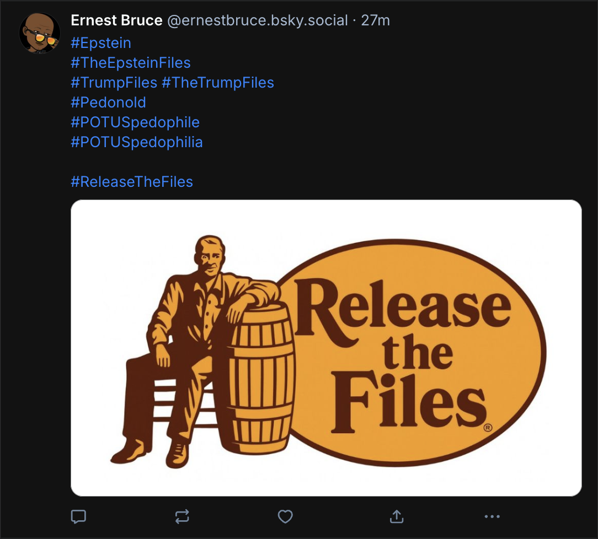
Task: Click the #POTUSpedophile hashtag
Action: (135, 122)
